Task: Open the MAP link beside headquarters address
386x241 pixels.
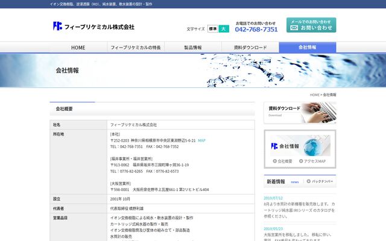Action: pyautogui.click(x=201, y=140)
